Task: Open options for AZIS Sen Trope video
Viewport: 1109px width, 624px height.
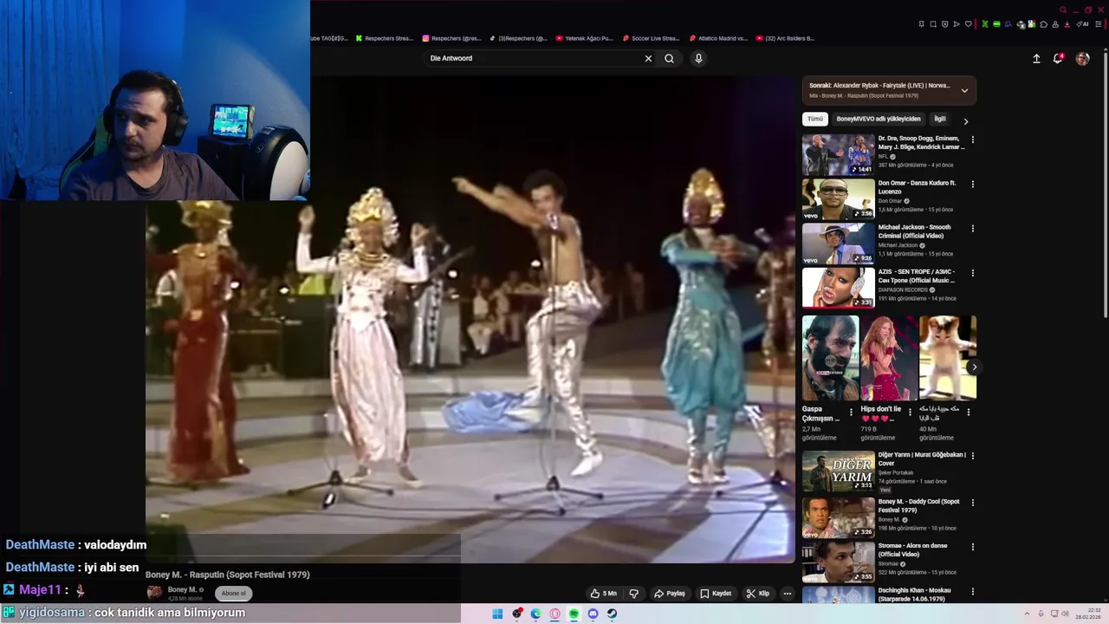Action: (972, 273)
